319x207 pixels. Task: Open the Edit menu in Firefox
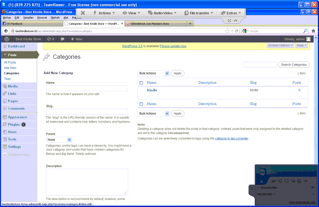(17, 18)
